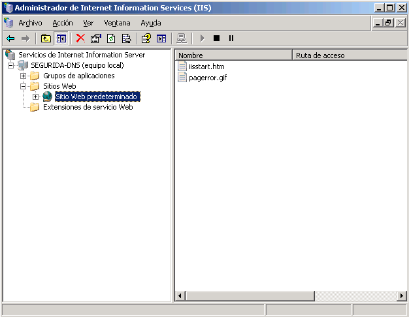Screen dimensions: 409x317
Task: Click the Help toolbar icon
Action: tap(146, 38)
